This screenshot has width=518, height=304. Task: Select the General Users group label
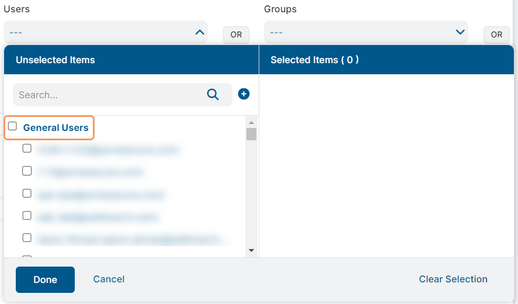(x=56, y=127)
